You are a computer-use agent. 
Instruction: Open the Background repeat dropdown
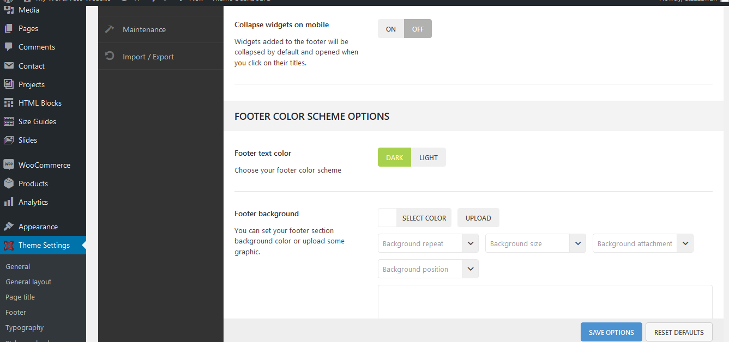428,243
